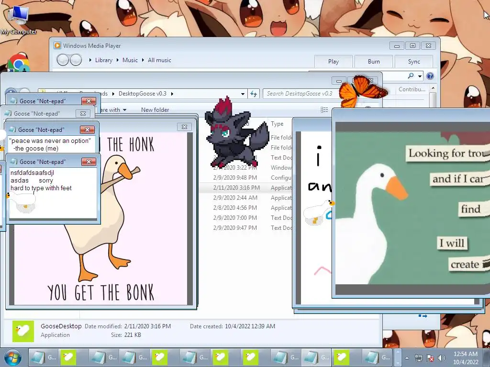Viewport: 490px width, 367px height.
Task: Open Action Center flag icon
Action: (x=430, y=358)
